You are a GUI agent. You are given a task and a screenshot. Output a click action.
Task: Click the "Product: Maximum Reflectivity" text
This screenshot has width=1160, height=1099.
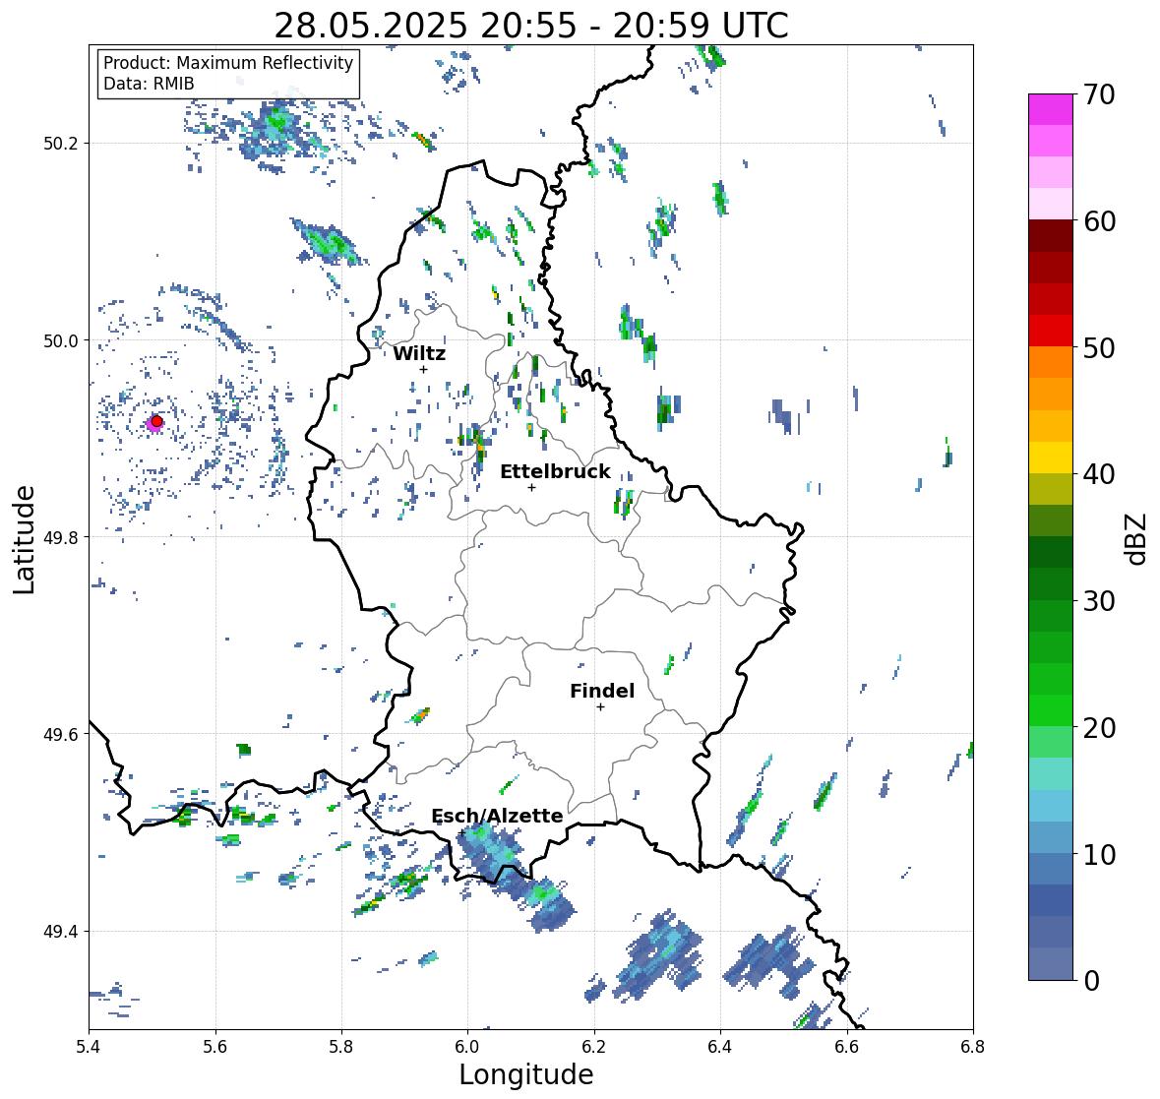(x=228, y=63)
